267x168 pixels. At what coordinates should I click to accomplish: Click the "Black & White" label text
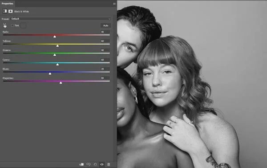click(x=21, y=12)
